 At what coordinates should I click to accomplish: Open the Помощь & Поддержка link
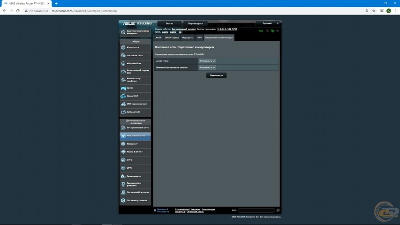pyautogui.click(x=163, y=210)
